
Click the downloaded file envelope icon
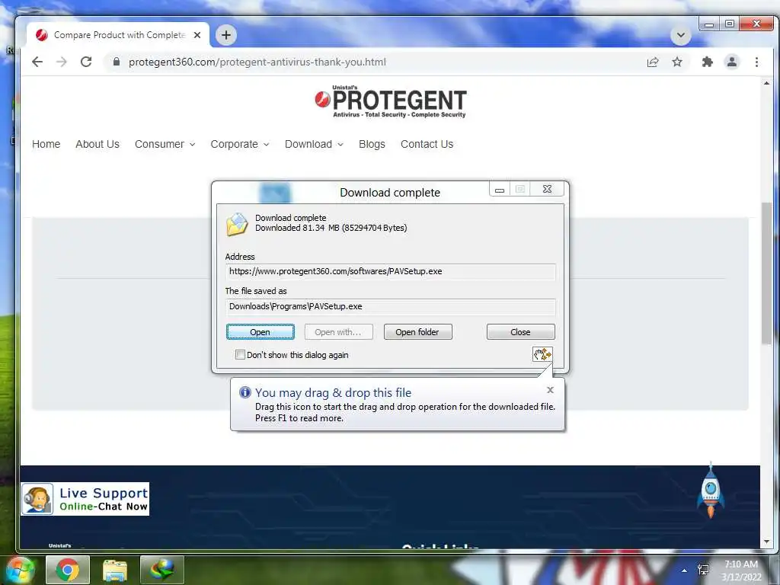coord(237,224)
